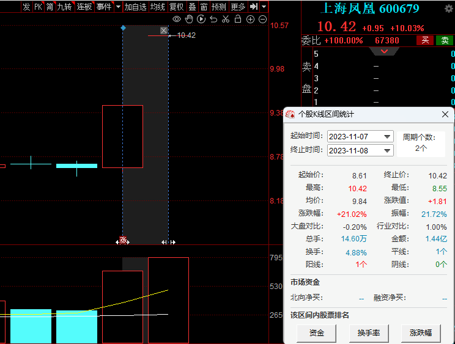Click 加自选 to add to watchlist
The image size is (455, 344).
(x=135, y=7)
